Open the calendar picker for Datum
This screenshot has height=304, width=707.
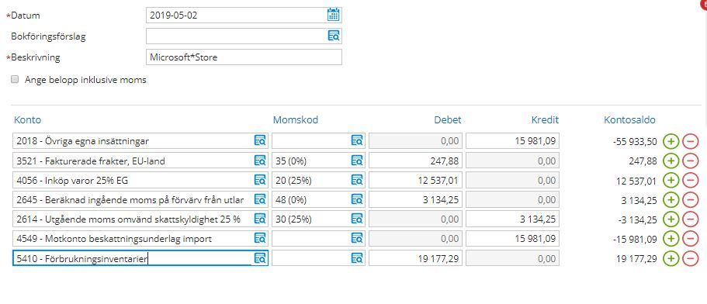point(333,15)
